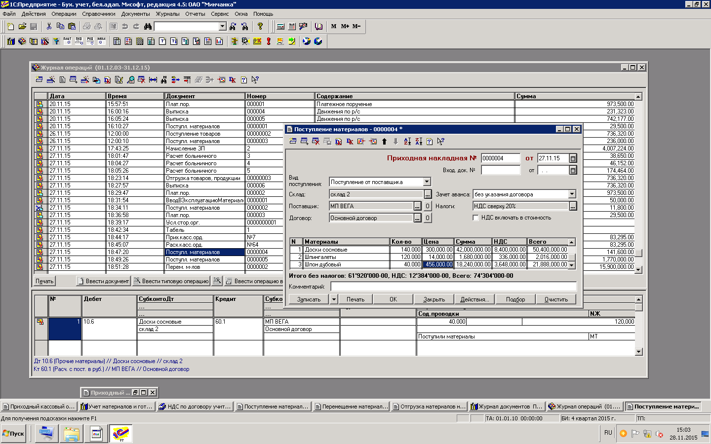
Task: Click the НАКЛ invoice toolbar icon
Action: coord(101,41)
